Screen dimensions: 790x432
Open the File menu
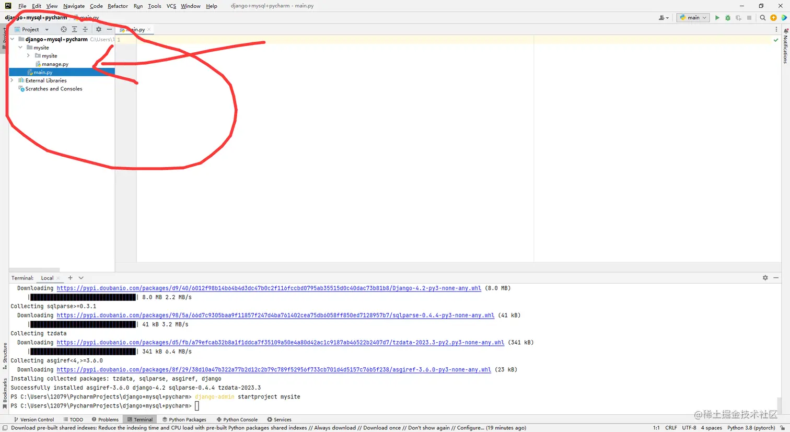(x=22, y=6)
